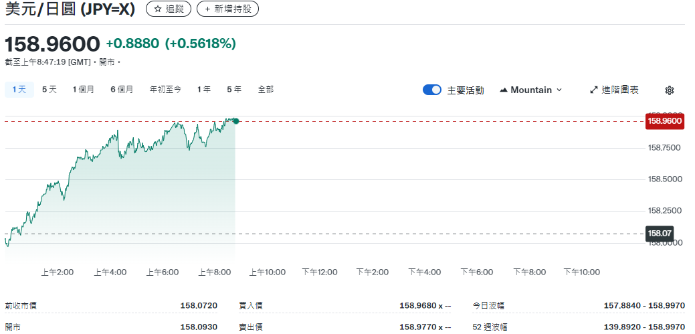This screenshot has width=695, height=334.
Task: Toggle the 主要活動 switch
Action: click(x=432, y=90)
